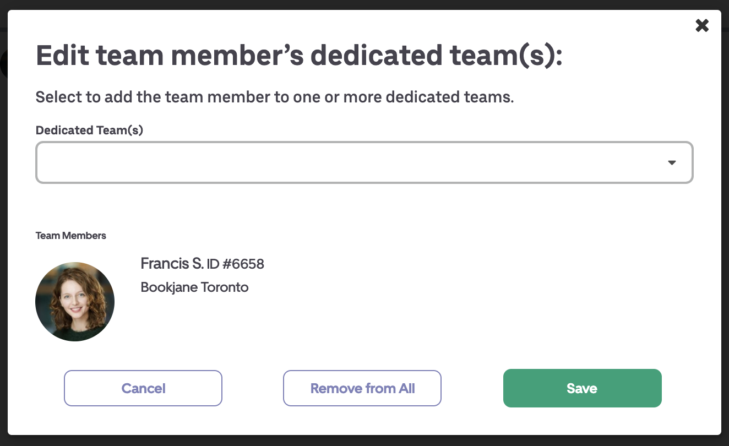Click the Bookjane Toronto location text
Screen dimensions: 729x446
(x=194, y=287)
